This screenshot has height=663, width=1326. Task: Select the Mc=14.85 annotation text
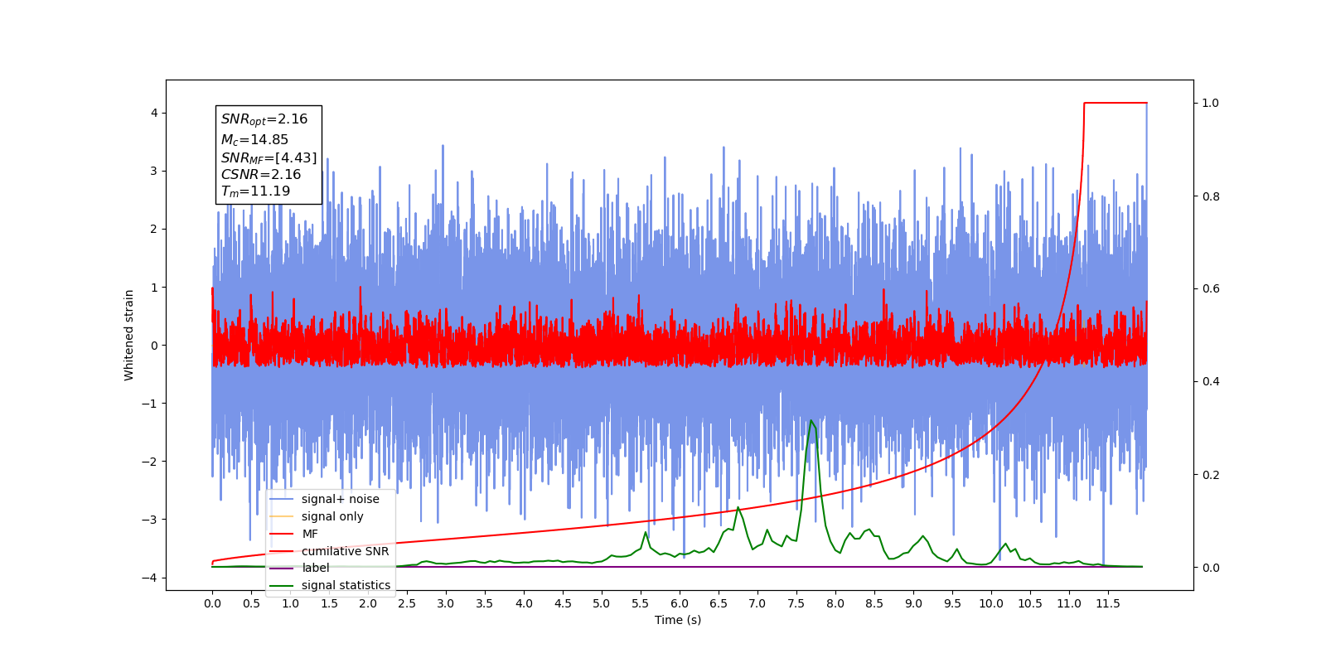[254, 140]
